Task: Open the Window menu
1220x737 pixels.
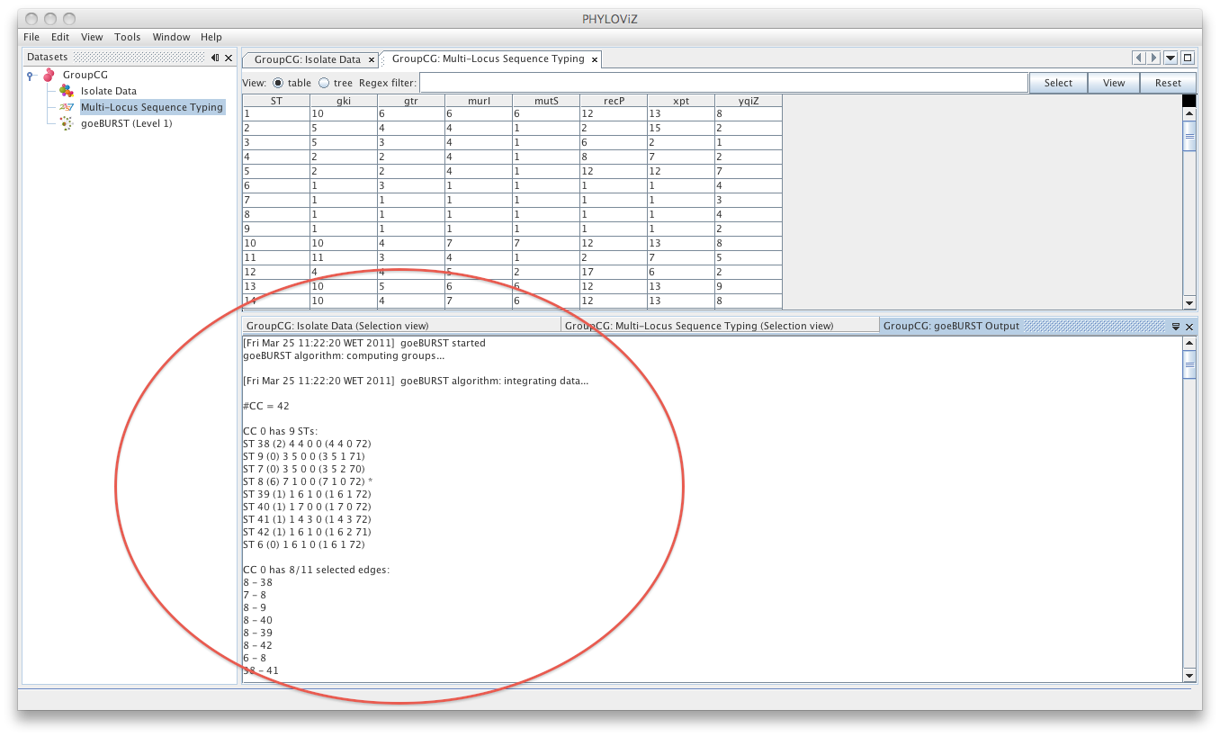Action: [171, 37]
